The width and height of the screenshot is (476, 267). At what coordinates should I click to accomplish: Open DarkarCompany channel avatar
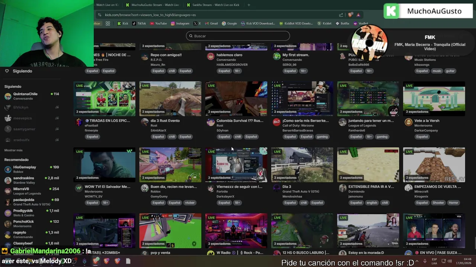coord(408,122)
